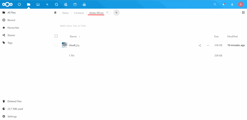Open the Files app icon
This screenshot has width=247, height=120.
(29, 4)
